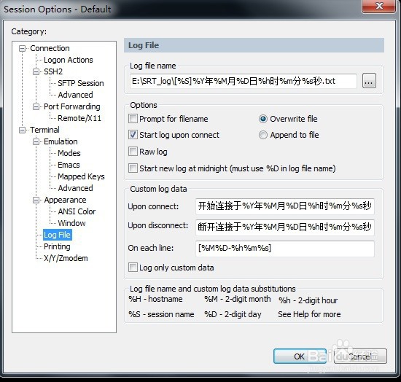Select the SSH2 category
Image resolution: width=401 pixels, height=382 pixels.
click(x=53, y=71)
